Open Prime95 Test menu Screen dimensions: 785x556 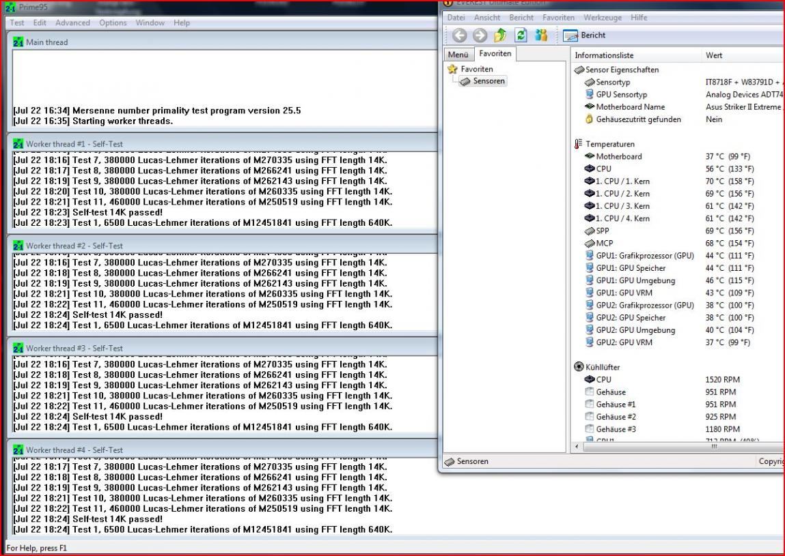(x=16, y=23)
